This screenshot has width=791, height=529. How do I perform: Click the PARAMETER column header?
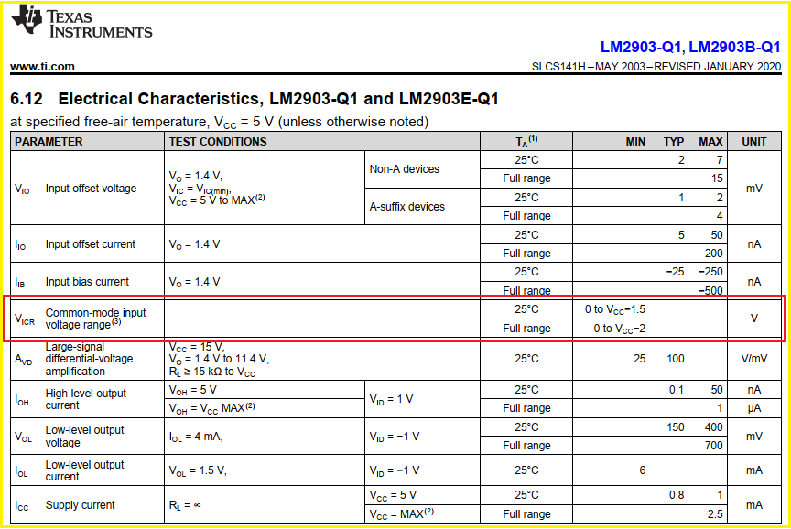point(50,142)
